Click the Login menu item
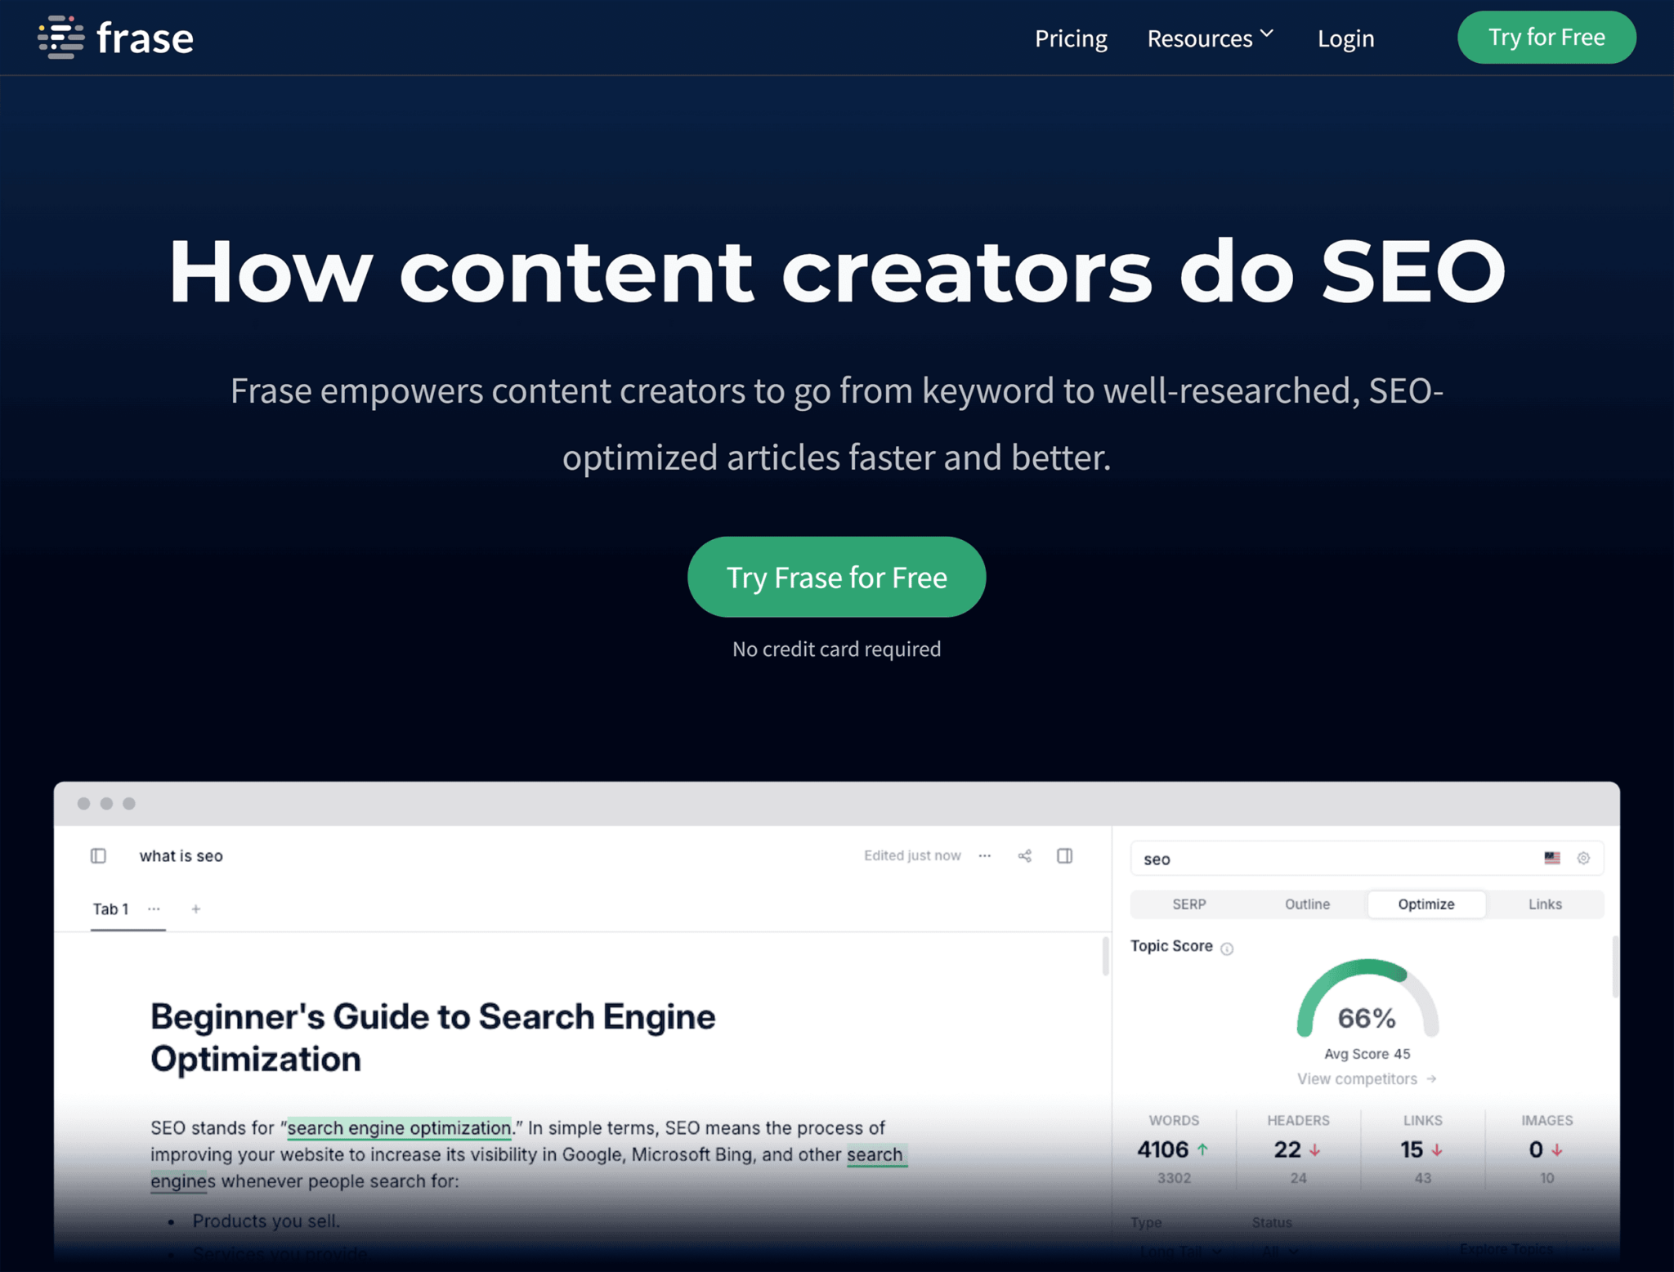 1345,36
